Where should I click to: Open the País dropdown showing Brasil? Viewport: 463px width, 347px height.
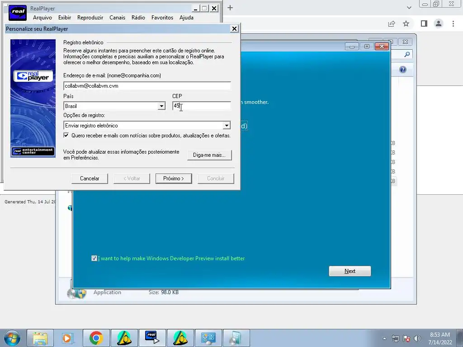[114, 106]
